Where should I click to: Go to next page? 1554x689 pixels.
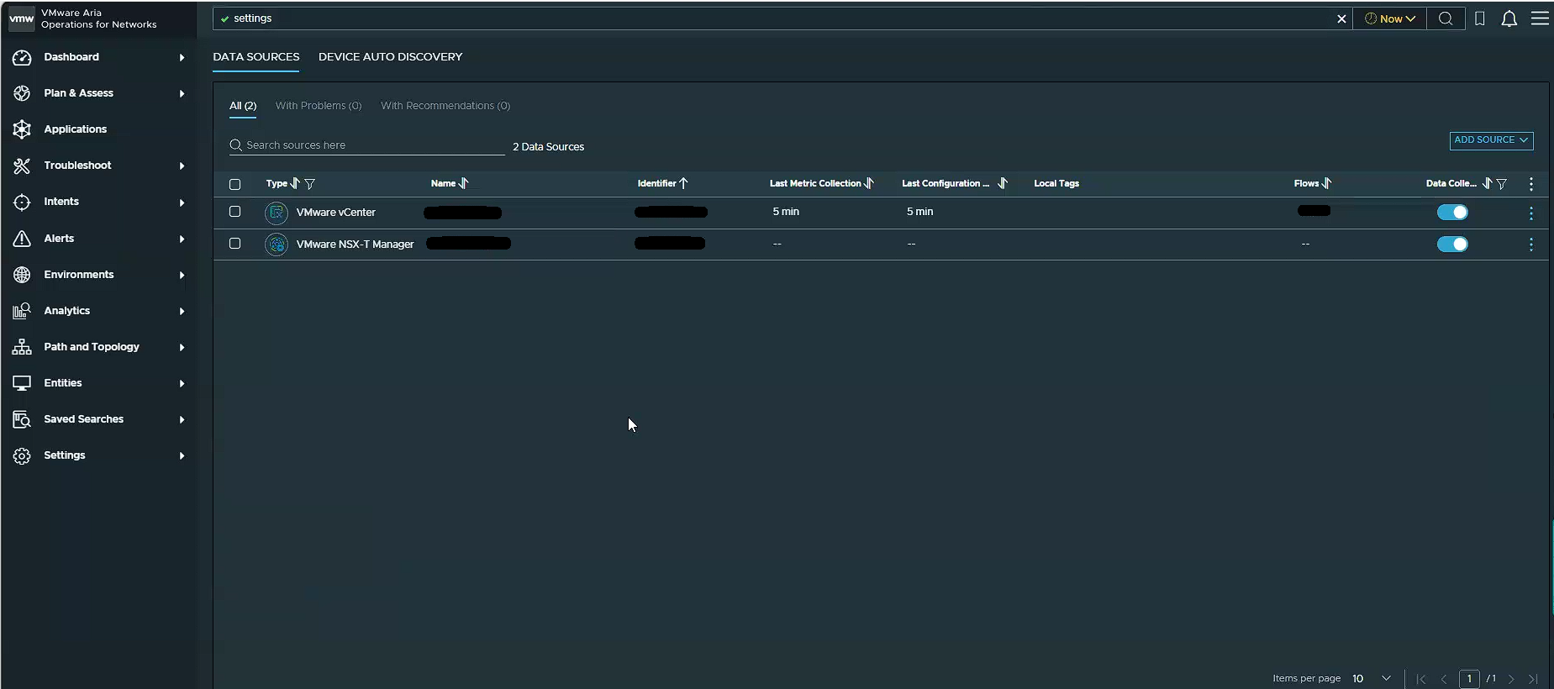click(1511, 679)
